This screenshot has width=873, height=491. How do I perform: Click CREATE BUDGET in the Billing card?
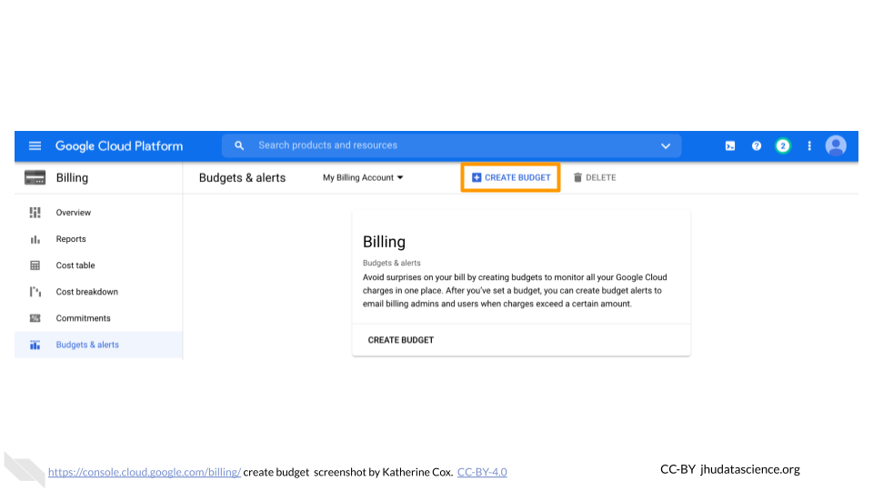(401, 340)
